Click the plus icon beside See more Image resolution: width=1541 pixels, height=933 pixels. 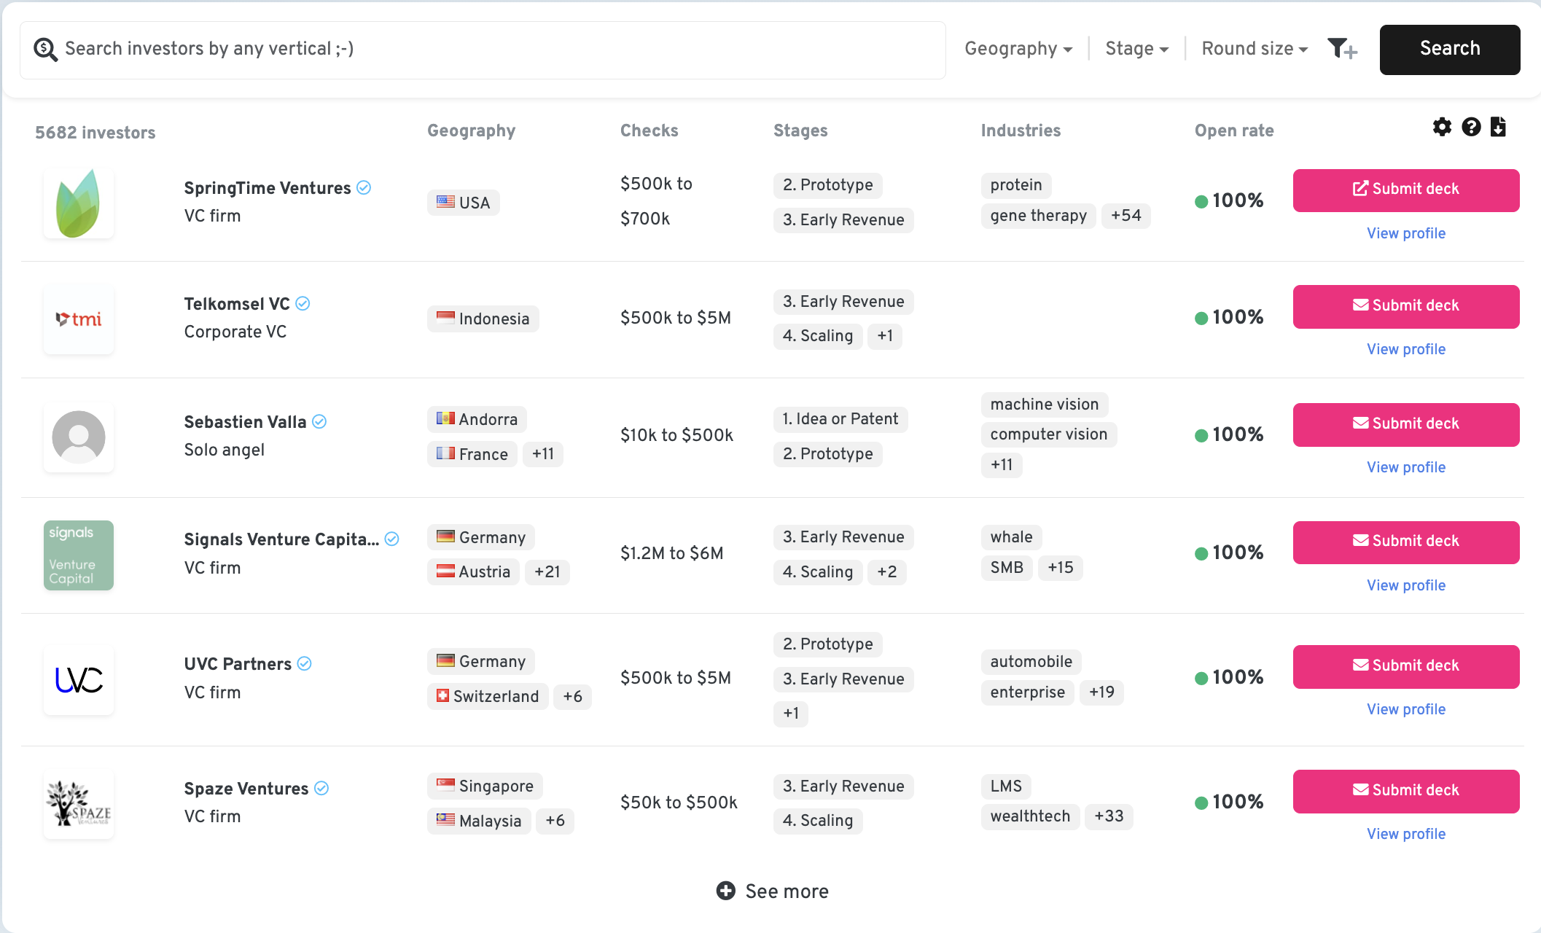(x=726, y=891)
